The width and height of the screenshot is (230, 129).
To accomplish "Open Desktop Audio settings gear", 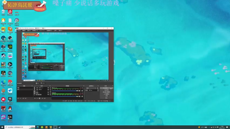I will 82,96.
